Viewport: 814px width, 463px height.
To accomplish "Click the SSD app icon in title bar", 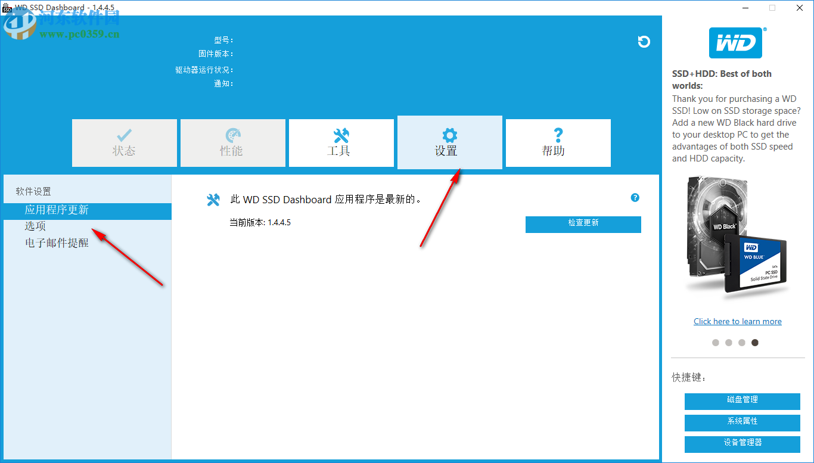I will tap(6, 8).
